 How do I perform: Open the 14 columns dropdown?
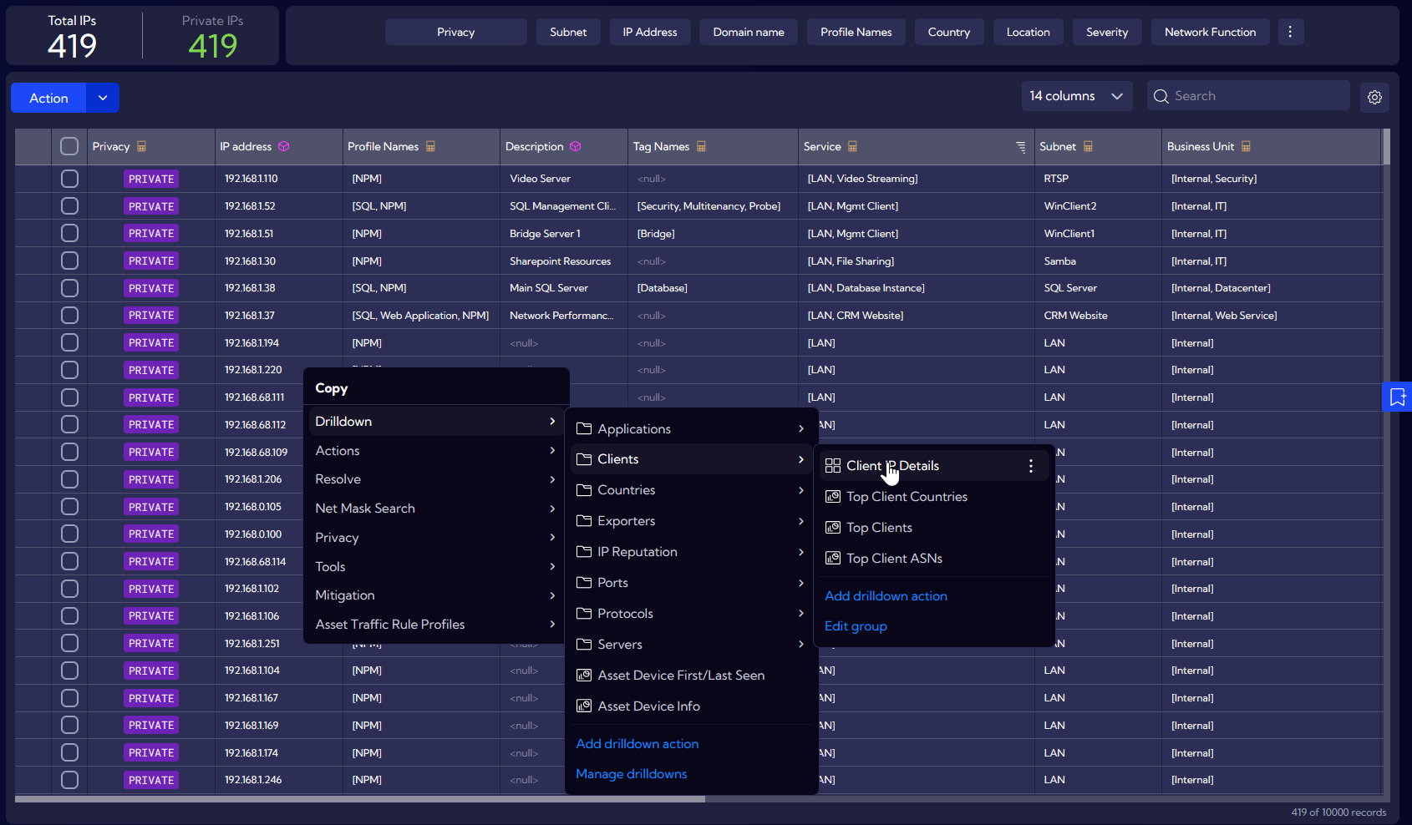tap(1076, 96)
